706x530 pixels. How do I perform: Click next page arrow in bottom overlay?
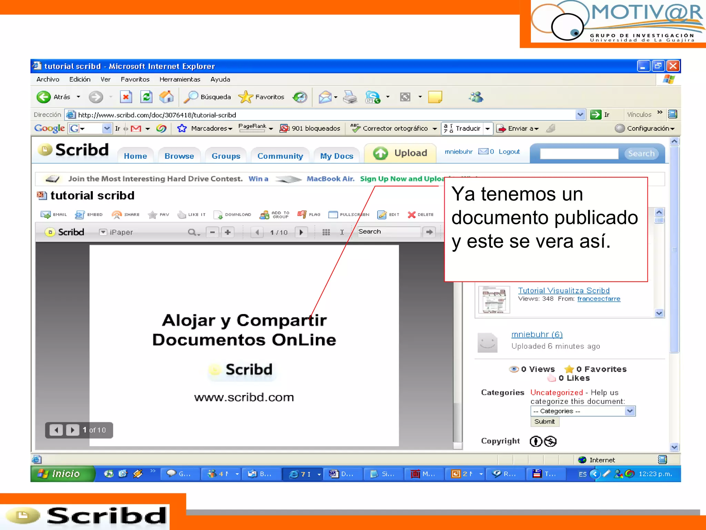click(x=72, y=430)
